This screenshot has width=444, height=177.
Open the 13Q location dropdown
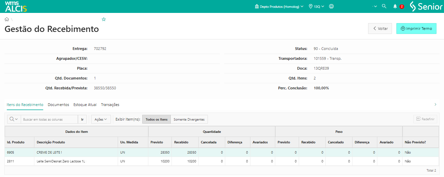[x=316, y=6]
